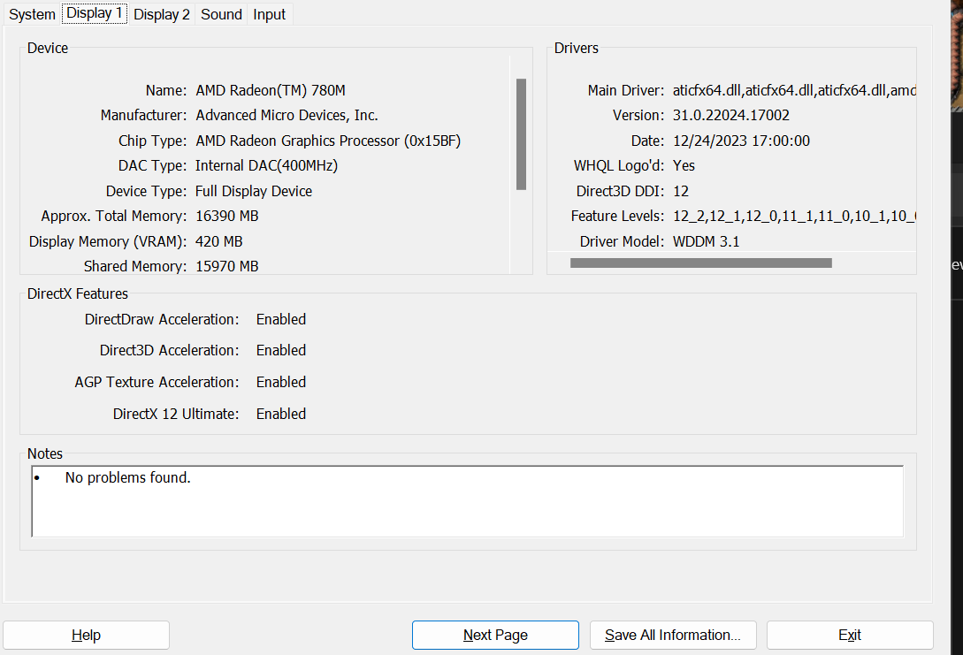Open the Input tab
The width and height of the screenshot is (963, 655).
pyautogui.click(x=269, y=14)
